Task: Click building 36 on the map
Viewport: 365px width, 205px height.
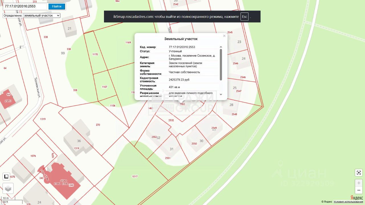Action: pos(79,141)
